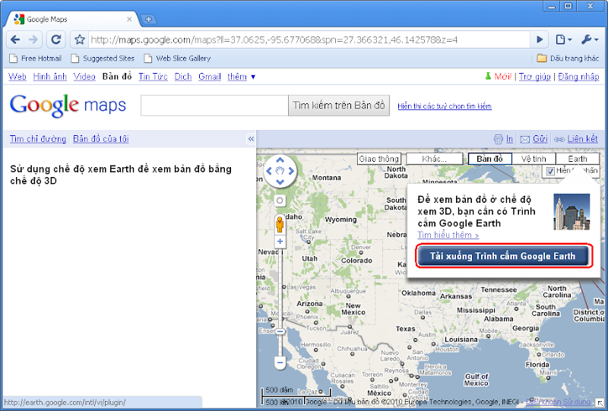Open the Bản đồ của tôi link

(101, 139)
